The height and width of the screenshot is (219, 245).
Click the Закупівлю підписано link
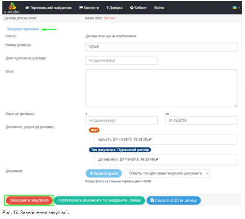[x=23, y=29]
